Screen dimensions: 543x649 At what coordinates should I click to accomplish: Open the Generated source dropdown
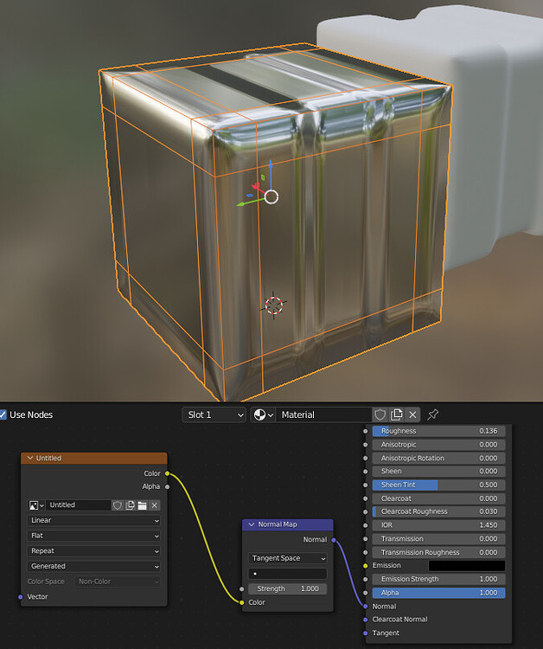pyautogui.click(x=94, y=566)
